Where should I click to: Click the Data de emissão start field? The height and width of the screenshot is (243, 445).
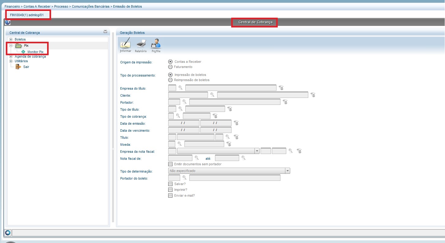coord(184,123)
